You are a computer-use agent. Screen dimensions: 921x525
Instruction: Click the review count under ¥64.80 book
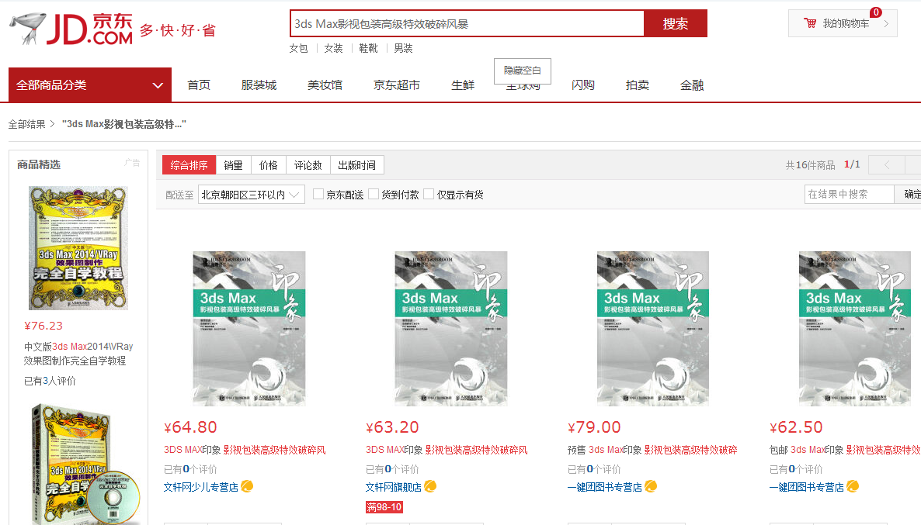(x=190, y=469)
